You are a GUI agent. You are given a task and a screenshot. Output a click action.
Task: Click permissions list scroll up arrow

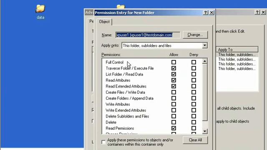point(205,61)
